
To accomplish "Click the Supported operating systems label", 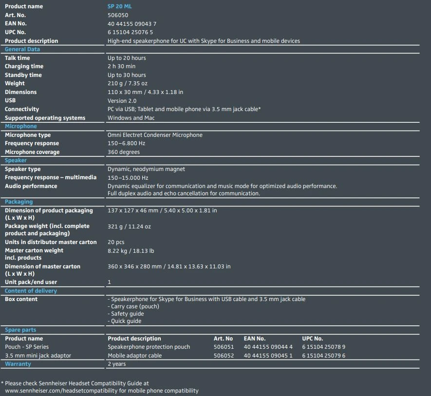I will pos(45,118).
